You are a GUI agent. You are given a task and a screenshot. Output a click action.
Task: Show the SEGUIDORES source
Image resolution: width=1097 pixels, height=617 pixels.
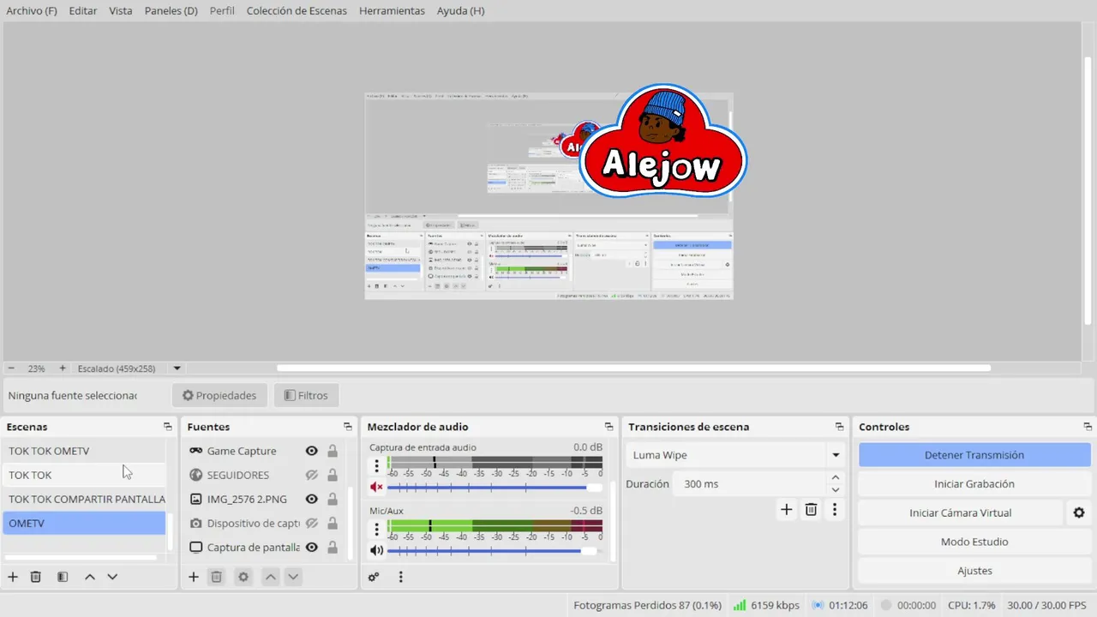[x=312, y=475]
